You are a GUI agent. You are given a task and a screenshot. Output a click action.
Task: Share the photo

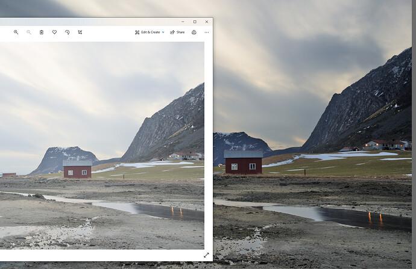(x=177, y=32)
